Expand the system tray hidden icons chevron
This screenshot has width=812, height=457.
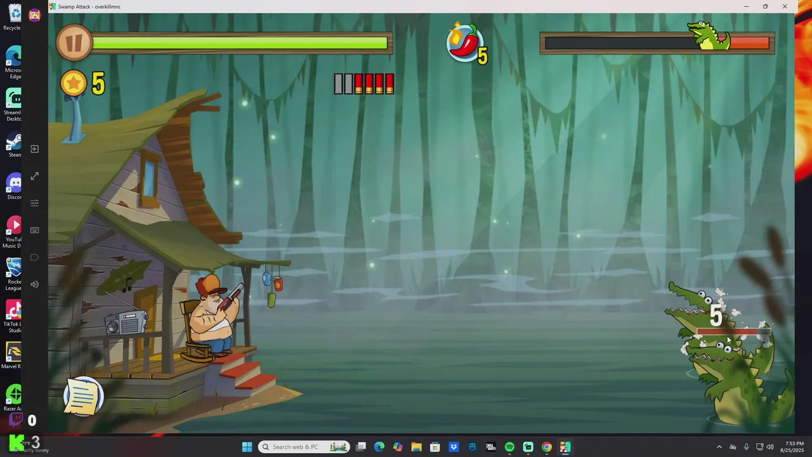pyautogui.click(x=719, y=447)
